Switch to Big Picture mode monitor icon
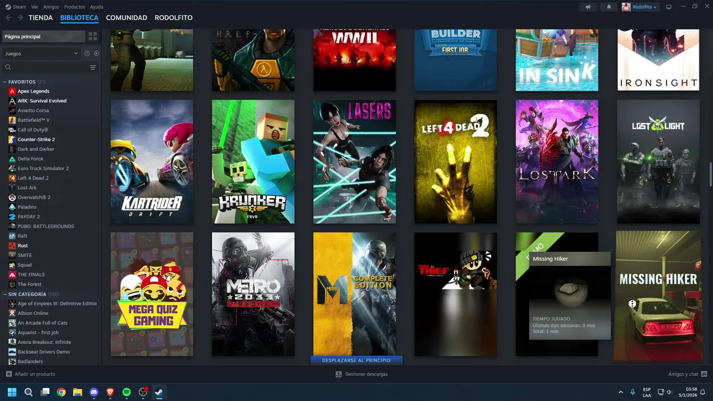 669,7
